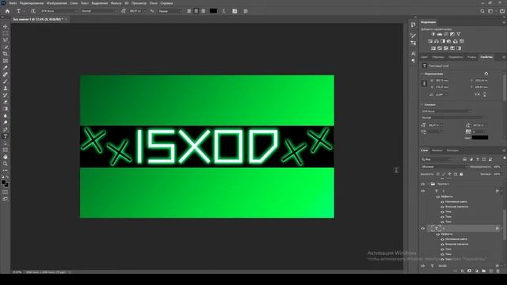Screen dimensions: 507x285
Task: Reset transform in Properties panel
Action: pyautogui.click(x=486, y=74)
